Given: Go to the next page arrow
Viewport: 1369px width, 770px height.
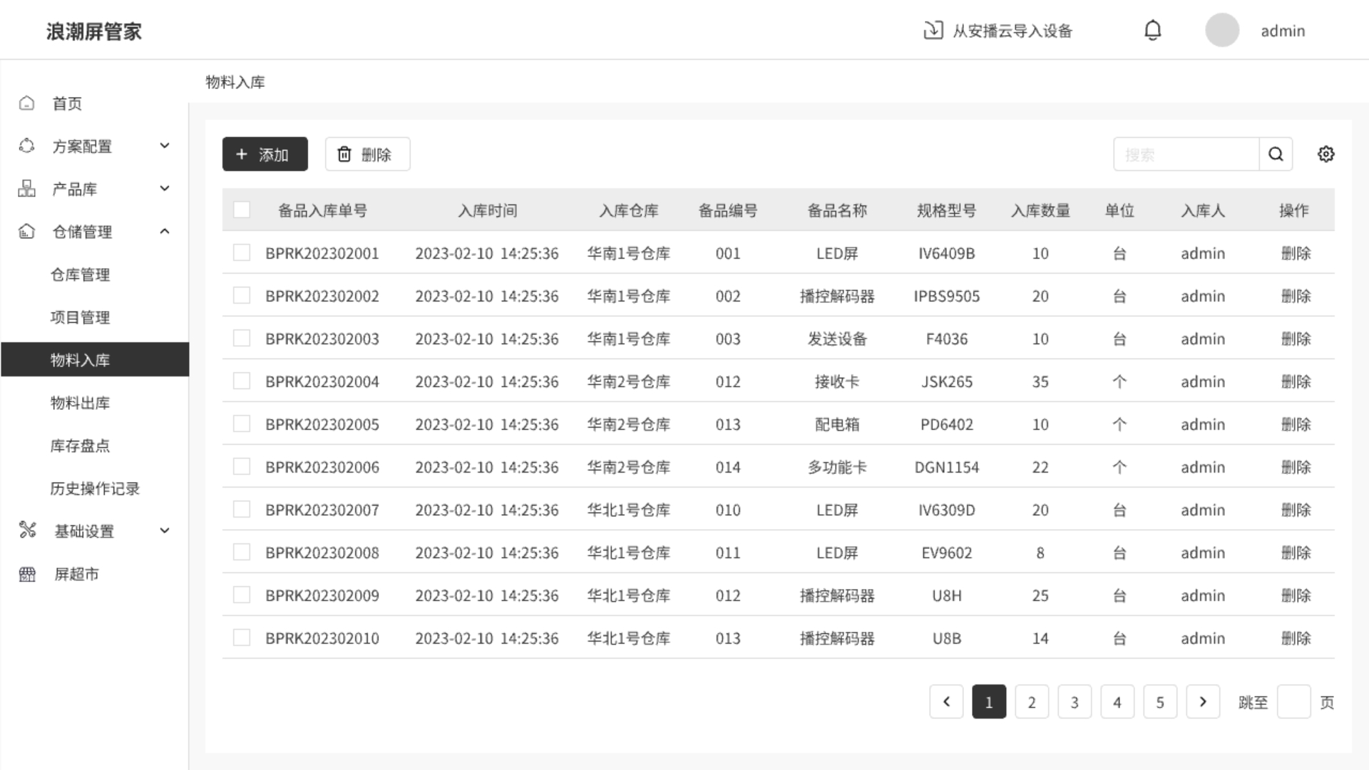Looking at the screenshot, I should pyautogui.click(x=1203, y=702).
